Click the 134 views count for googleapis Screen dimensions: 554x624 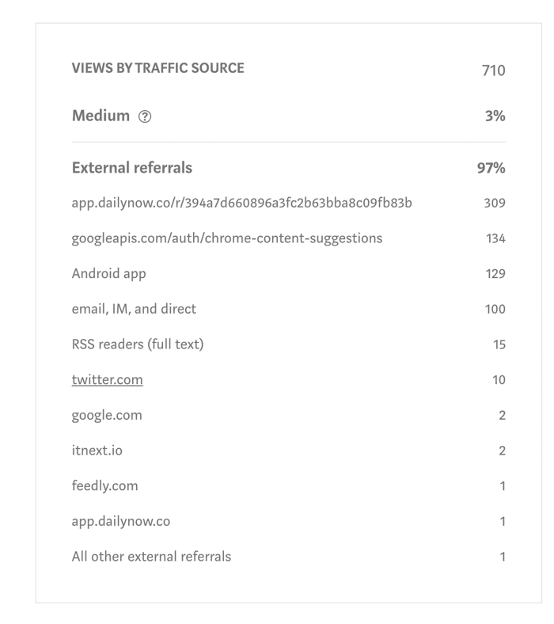[495, 238]
